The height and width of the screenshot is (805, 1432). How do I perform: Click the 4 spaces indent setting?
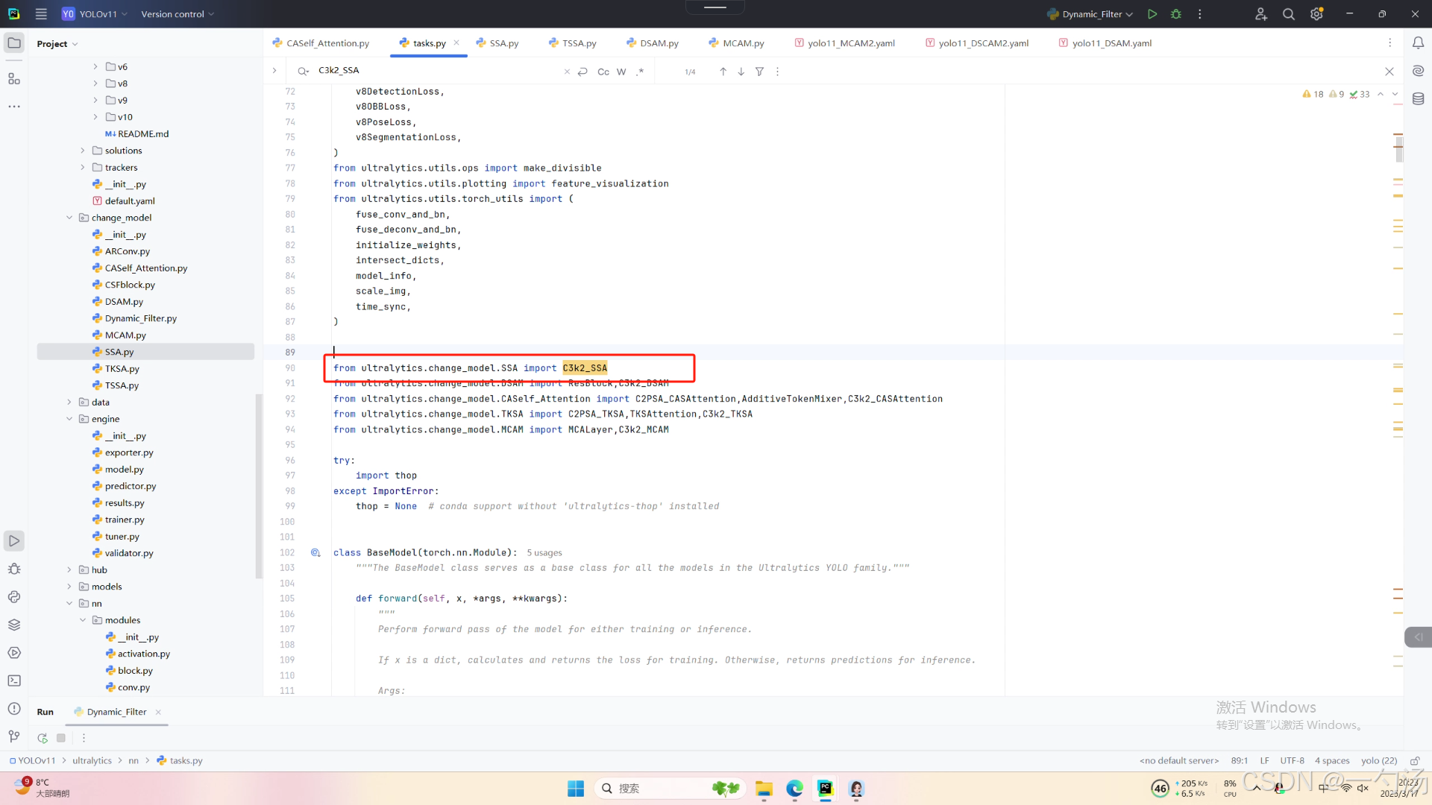click(1331, 760)
